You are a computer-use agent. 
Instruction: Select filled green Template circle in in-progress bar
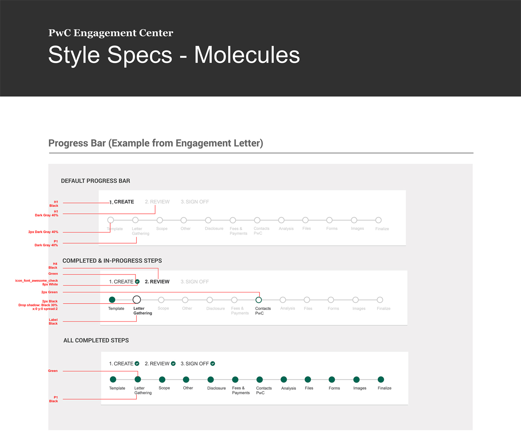click(112, 300)
